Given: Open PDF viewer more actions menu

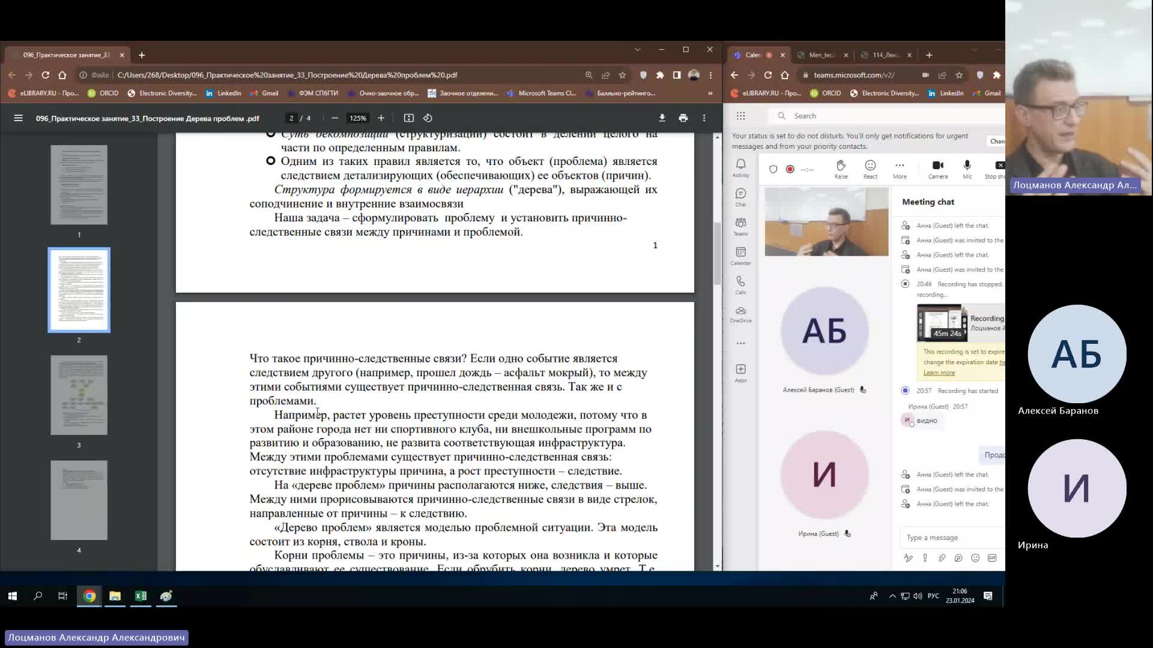Looking at the screenshot, I should pyautogui.click(x=704, y=118).
